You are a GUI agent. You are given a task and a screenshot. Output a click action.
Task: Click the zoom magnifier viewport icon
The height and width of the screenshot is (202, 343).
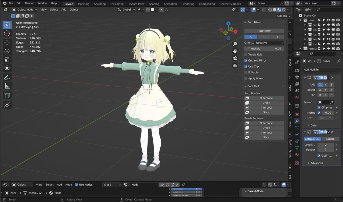click(235, 44)
